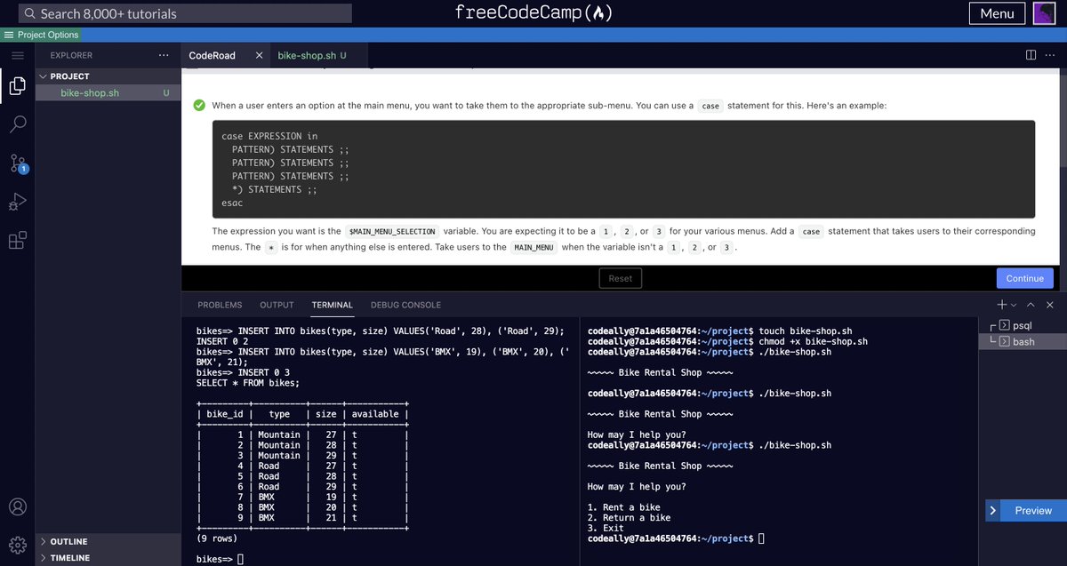The image size is (1067, 566).
Task: Click the tutorial search input field
Action: [x=178, y=12]
